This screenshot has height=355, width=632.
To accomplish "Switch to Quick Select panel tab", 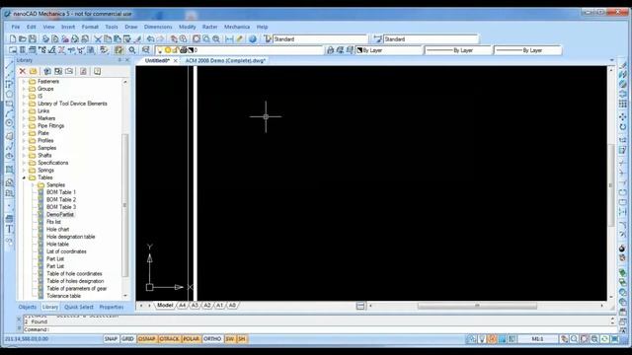I will tap(79, 307).
